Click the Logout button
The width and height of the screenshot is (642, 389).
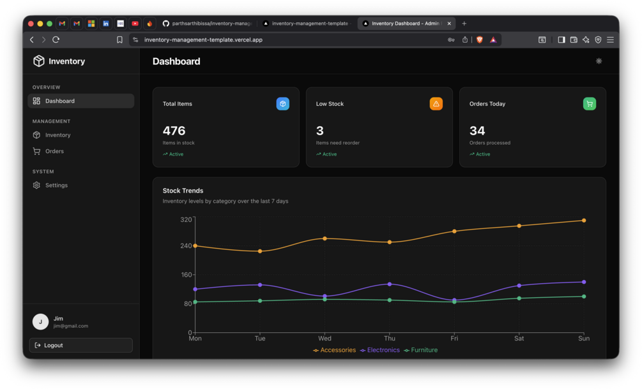pyautogui.click(x=80, y=345)
